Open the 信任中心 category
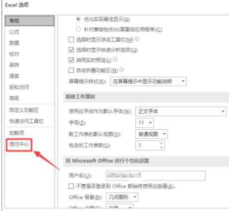229x211 pixels. (x=19, y=144)
